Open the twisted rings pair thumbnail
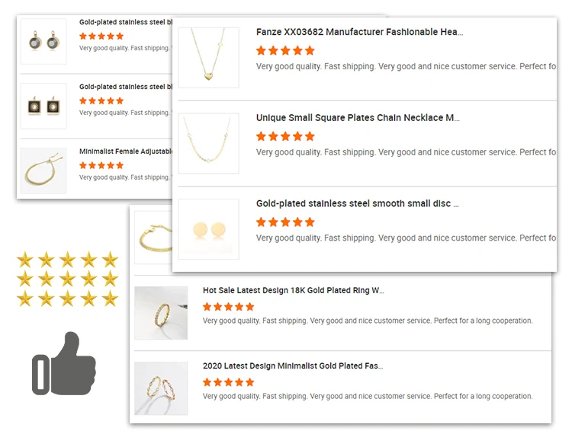572x434 pixels. pyautogui.click(x=161, y=388)
